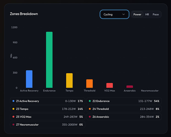Click the 8% percentage value
This screenshot has width=171, height=137.
click(x=158, y=109)
